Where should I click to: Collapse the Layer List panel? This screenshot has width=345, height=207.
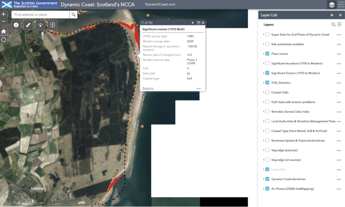click(332, 15)
